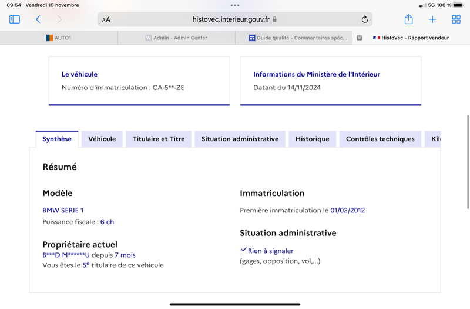The width and height of the screenshot is (470, 309).
Task: Open the partially visible Kilométrage tab
Action: pos(433,139)
